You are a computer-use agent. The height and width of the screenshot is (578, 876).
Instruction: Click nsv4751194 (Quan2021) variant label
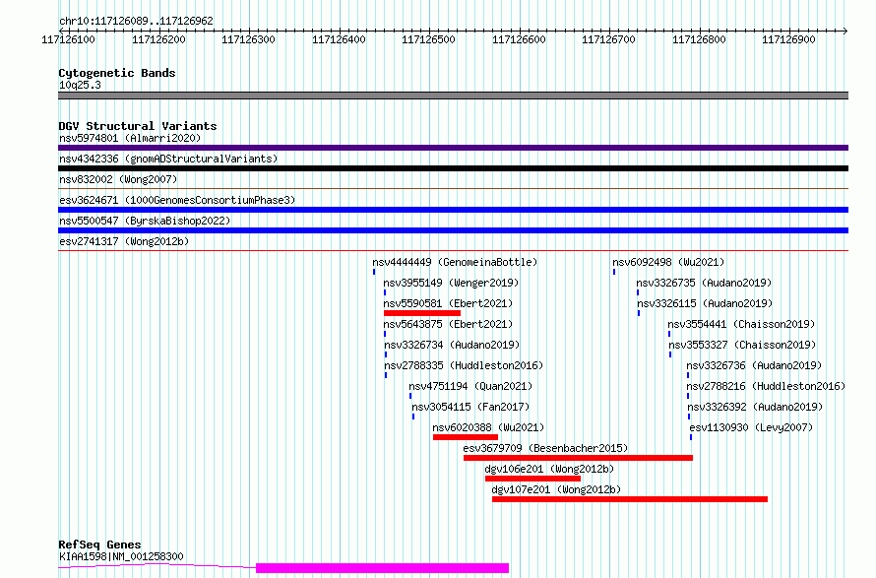point(470,386)
